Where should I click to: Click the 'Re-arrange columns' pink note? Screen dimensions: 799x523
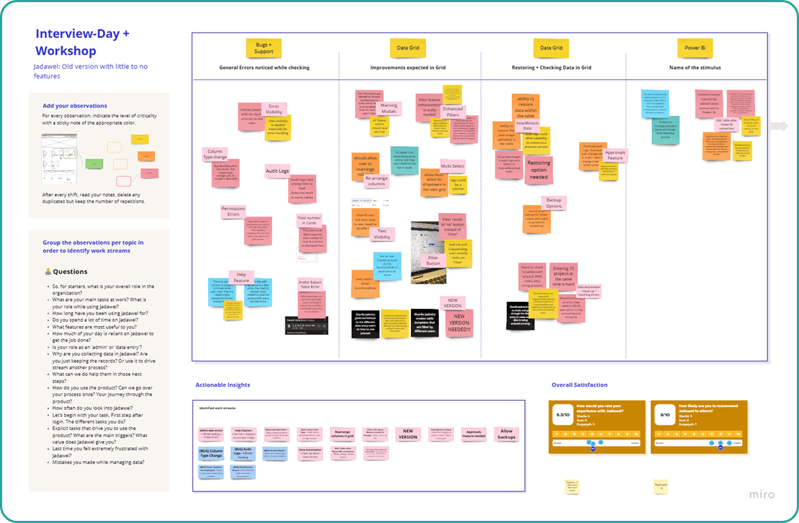tap(376, 181)
